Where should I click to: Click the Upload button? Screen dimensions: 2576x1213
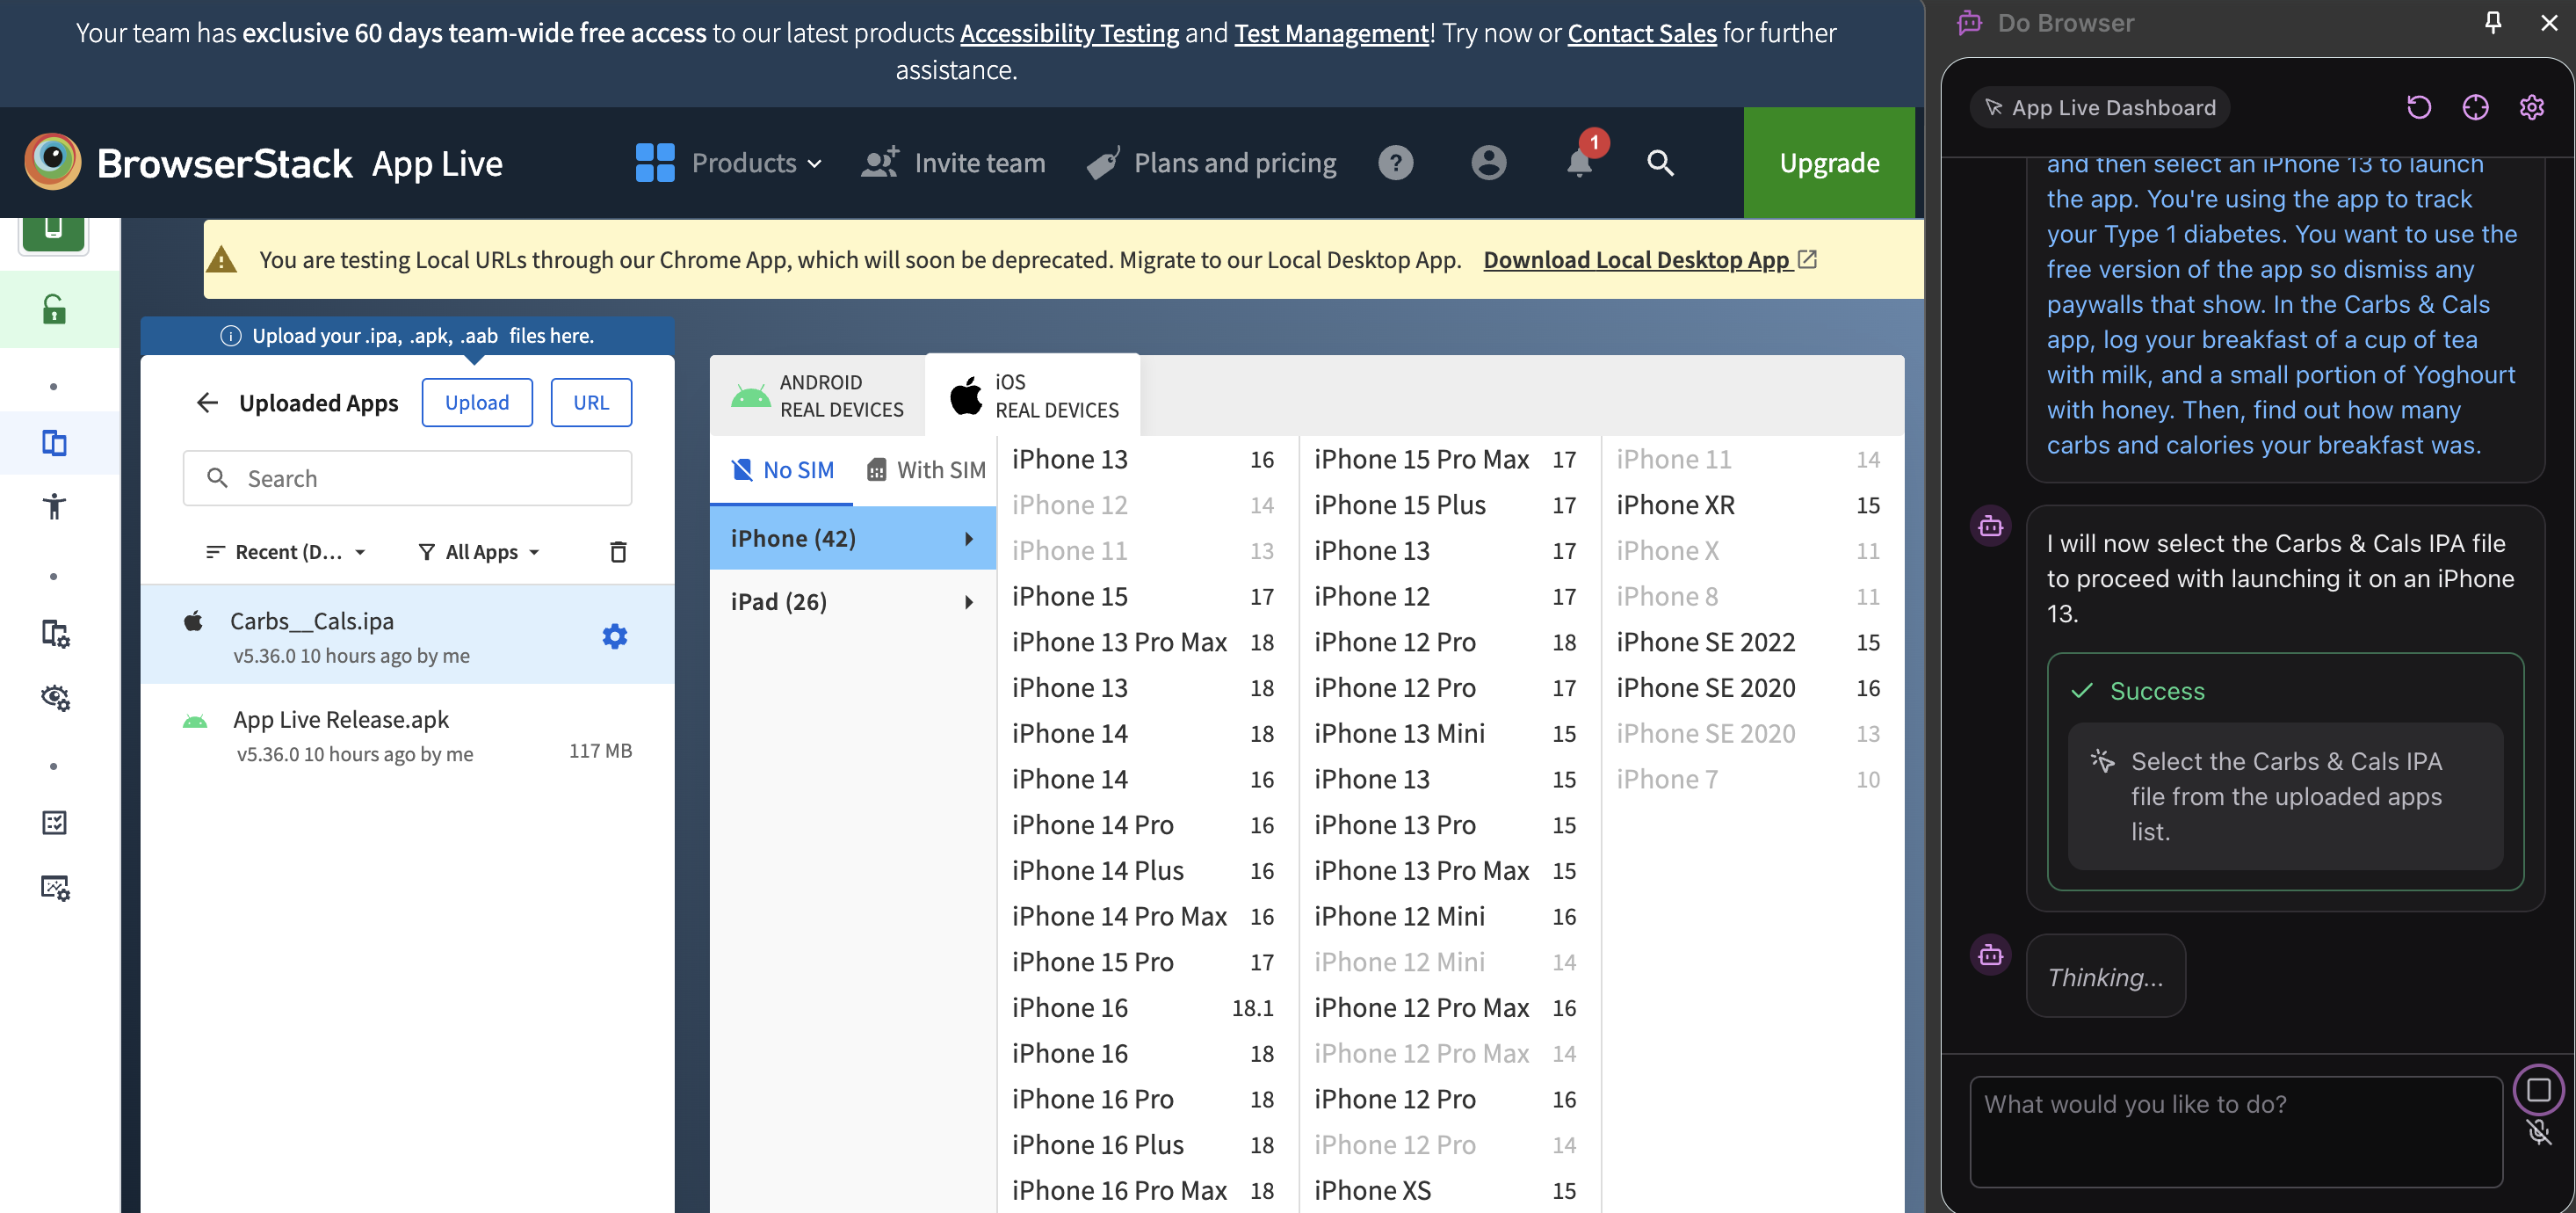tap(477, 403)
